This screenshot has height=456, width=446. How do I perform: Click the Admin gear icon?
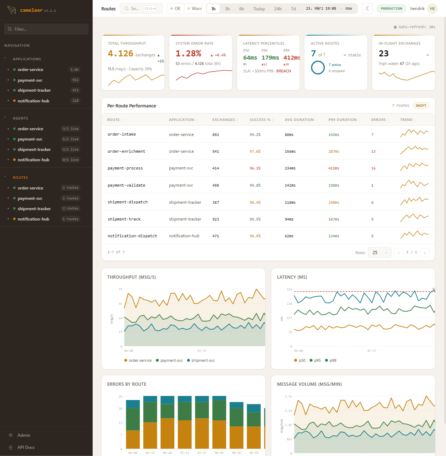11,435
